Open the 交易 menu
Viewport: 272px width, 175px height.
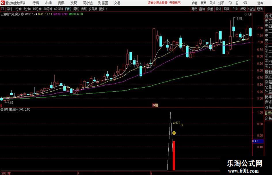(x=117, y=3)
